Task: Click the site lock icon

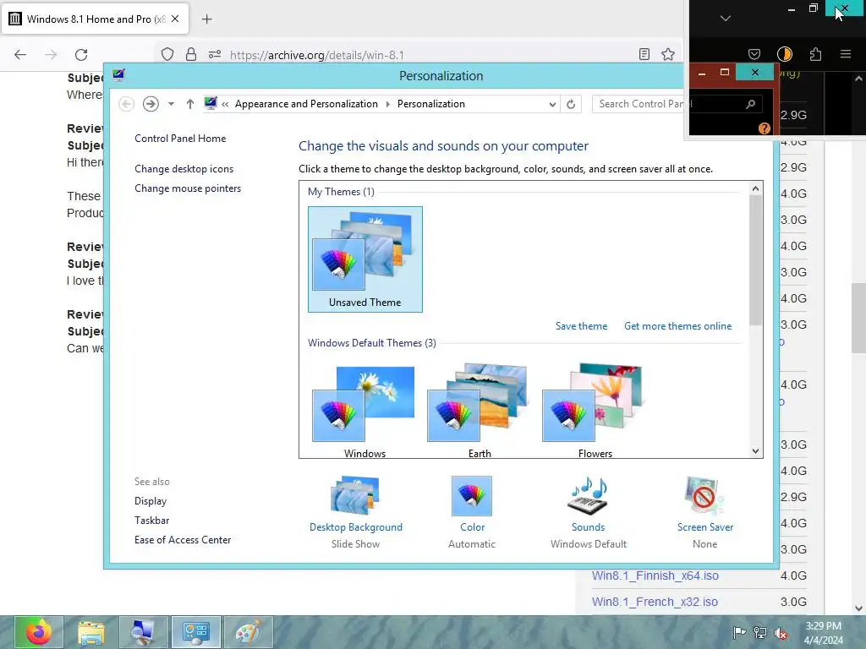Action: [191, 54]
